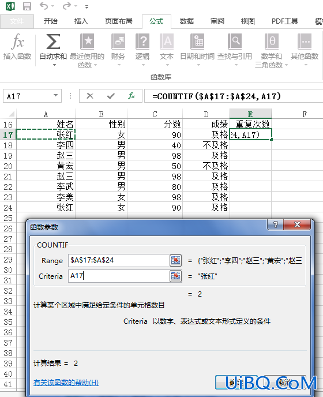323x397 pixels.
Task: Expand the 自动求和 dropdown arrow
Action: pos(54,65)
